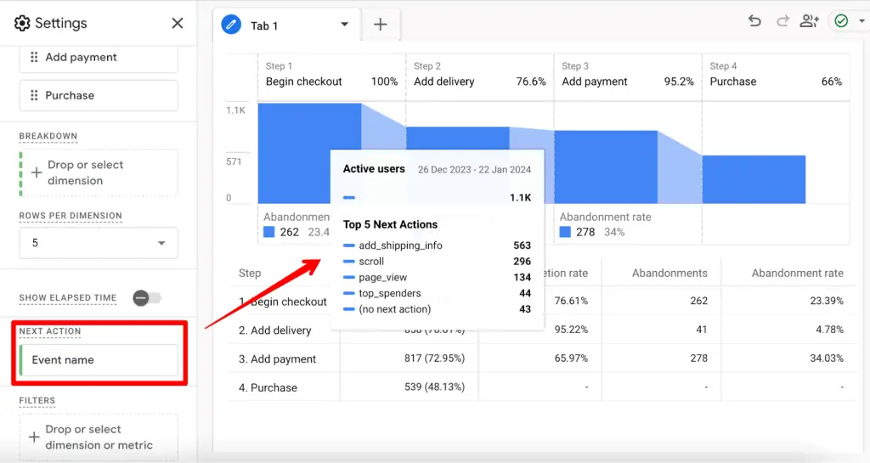
Task: Click the Abandonments column header
Action: point(669,273)
